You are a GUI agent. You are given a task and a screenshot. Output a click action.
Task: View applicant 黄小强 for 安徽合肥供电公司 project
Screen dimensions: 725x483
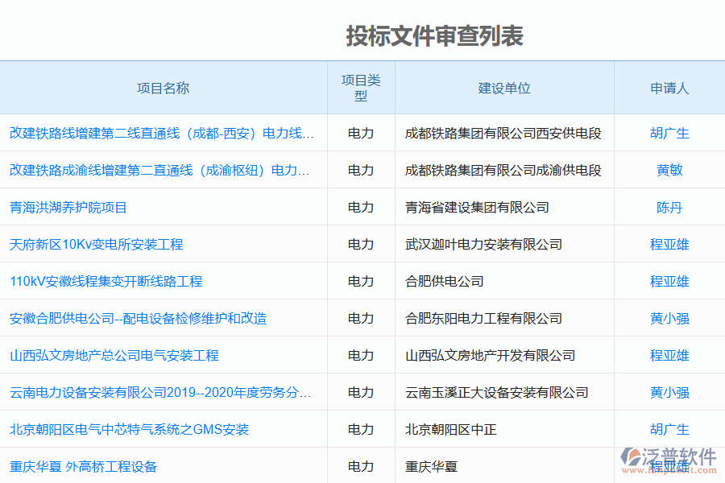670,318
